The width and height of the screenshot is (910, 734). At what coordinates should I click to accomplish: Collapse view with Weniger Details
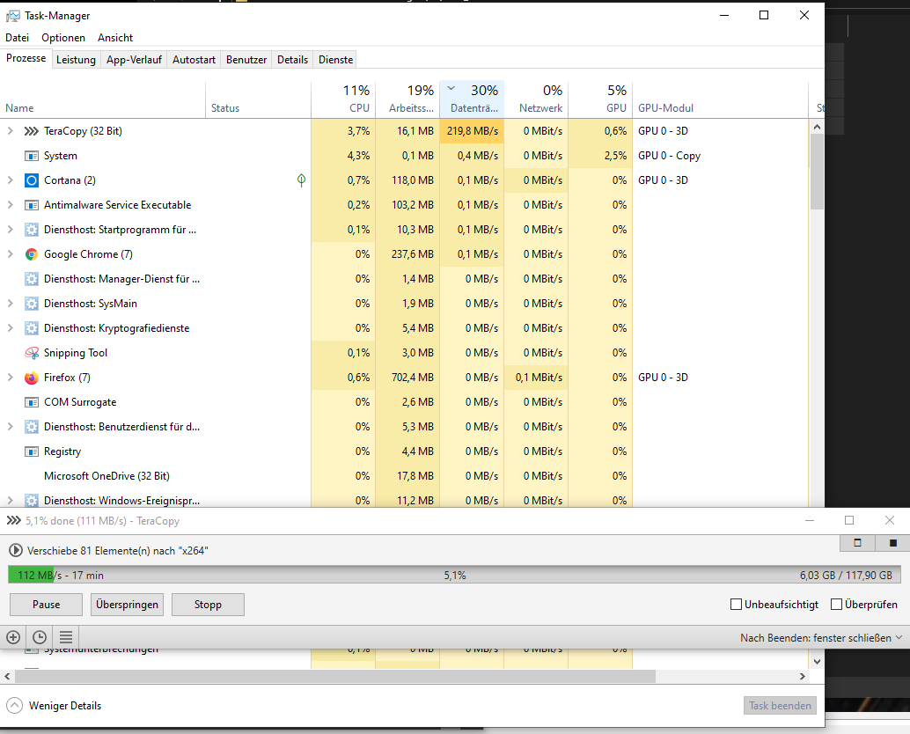pyautogui.click(x=54, y=706)
